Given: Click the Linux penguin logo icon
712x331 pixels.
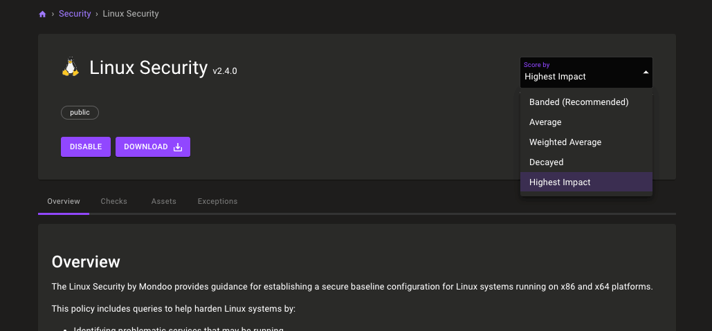Looking at the screenshot, I should click(70, 67).
